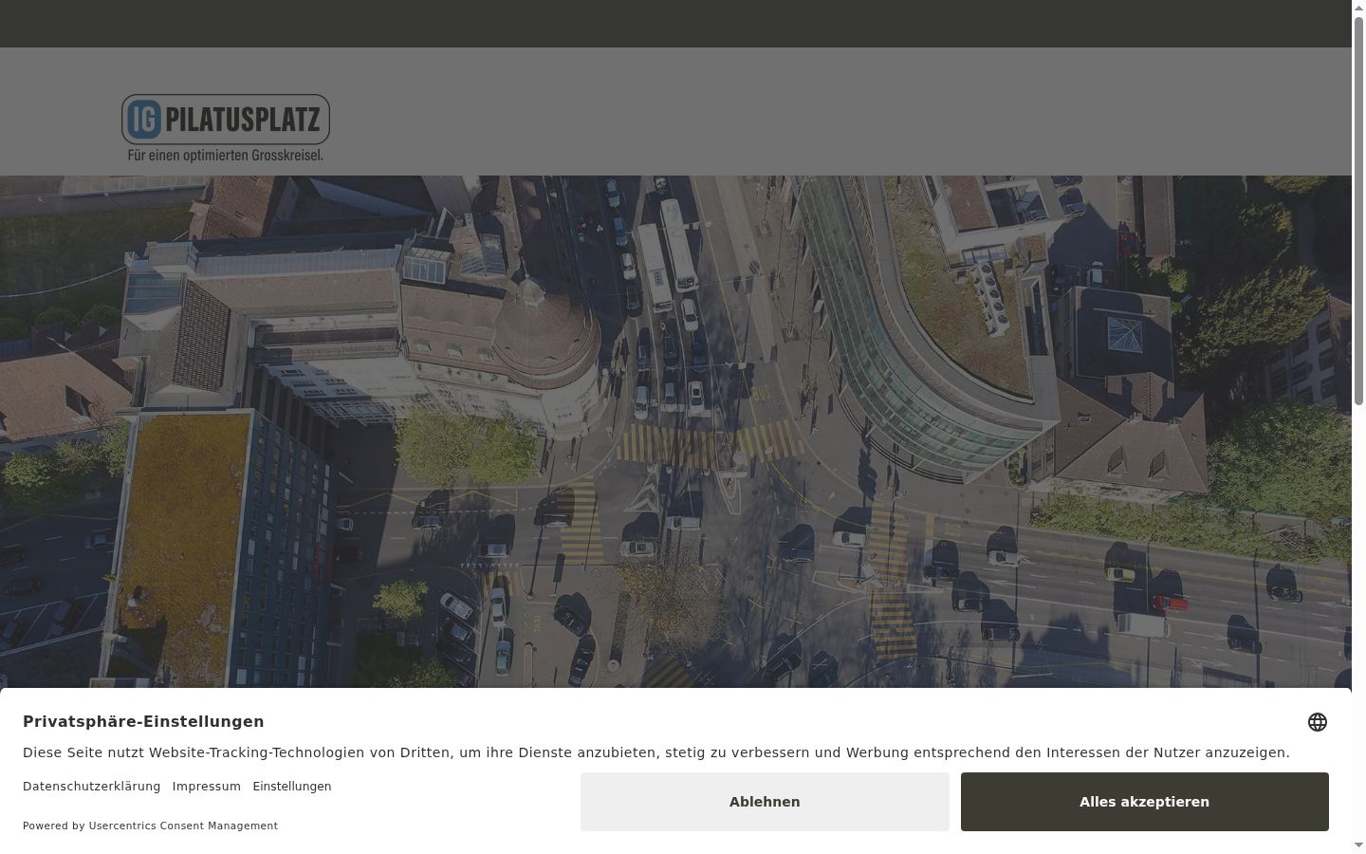Click the aerial intersection hero image
This screenshot has height=854, width=1366.
675,432
